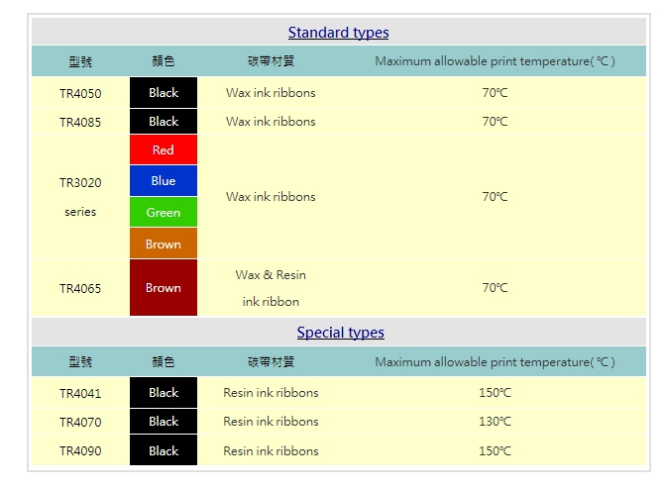Select the TR4070 model cell
This screenshot has height=488, width=666.
click(80, 423)
